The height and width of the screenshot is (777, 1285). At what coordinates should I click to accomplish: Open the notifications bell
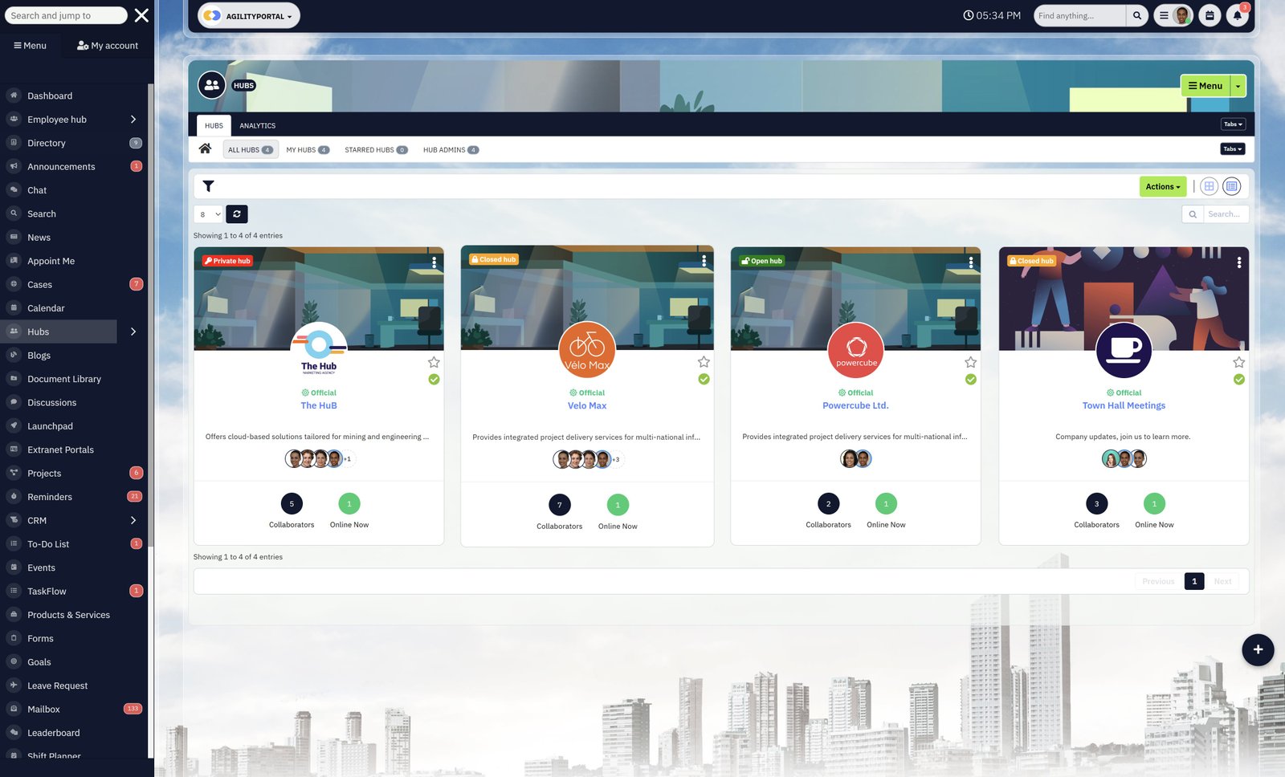coord(1237,16)
